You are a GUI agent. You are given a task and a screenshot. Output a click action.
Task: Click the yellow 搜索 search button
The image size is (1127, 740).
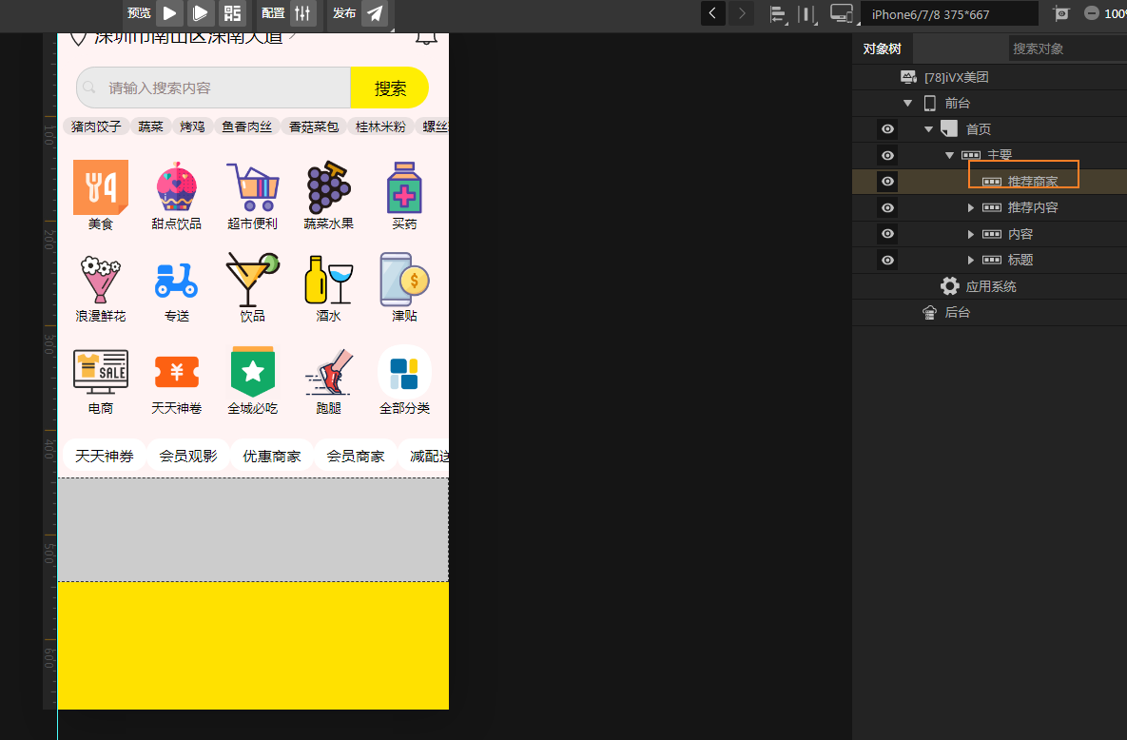tap(390, 87)
